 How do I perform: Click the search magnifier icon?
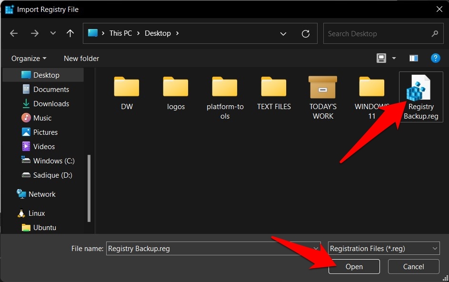click(435, 33)
